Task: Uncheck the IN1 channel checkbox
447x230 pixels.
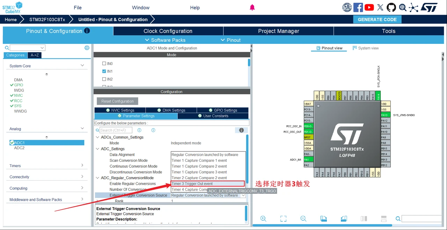Action: click(104, 71)
